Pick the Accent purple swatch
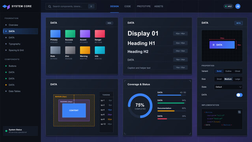Screen dimensions: 252x142 85,34
